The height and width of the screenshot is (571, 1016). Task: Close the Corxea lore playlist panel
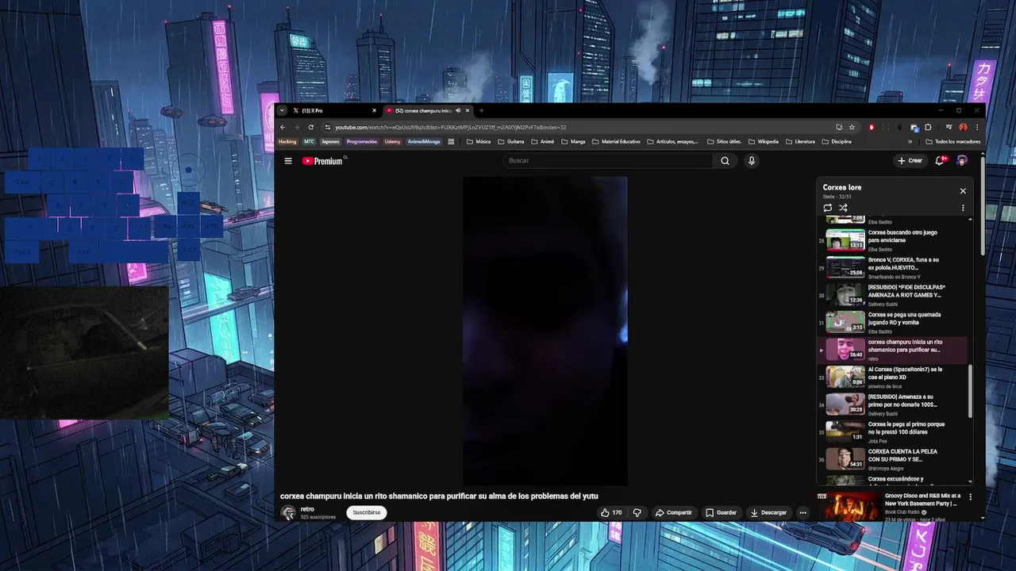click(x=963, y=191)
